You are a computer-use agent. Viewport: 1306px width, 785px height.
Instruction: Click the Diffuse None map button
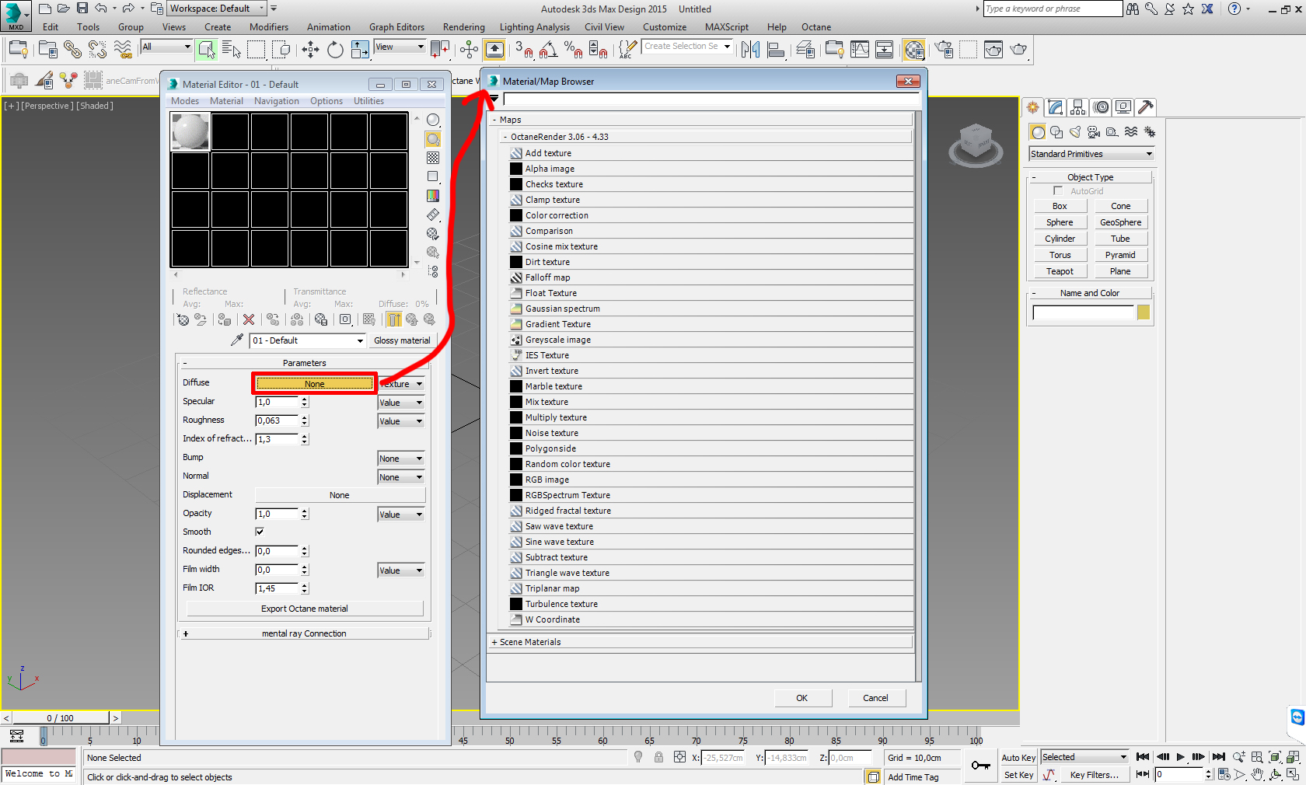coord(315,384)
